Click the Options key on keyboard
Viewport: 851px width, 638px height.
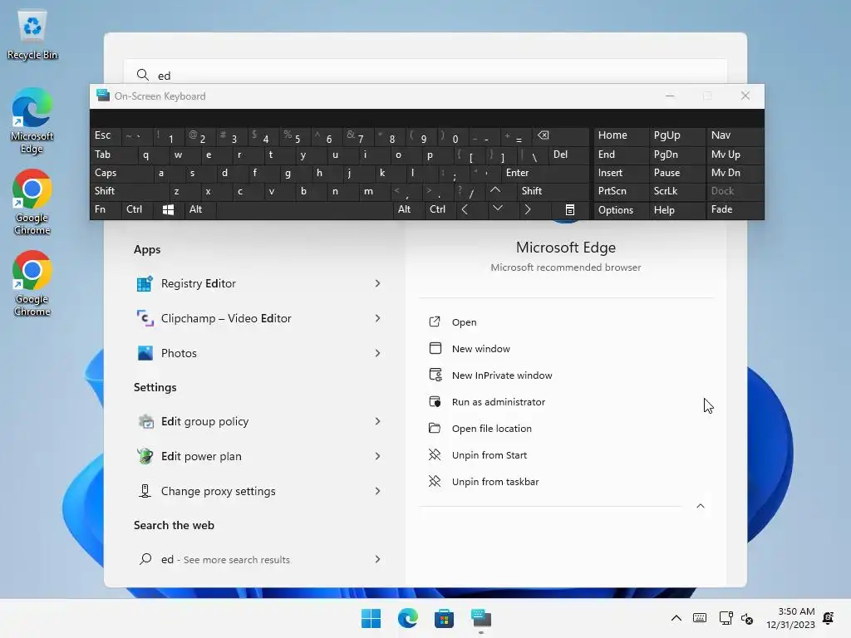click(620, 209)
